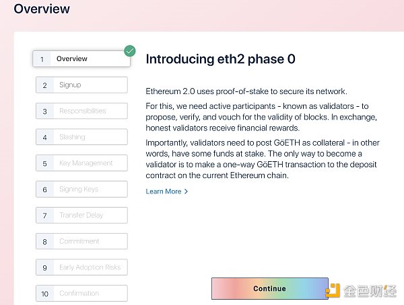The width and height of the screenshot is (404, 305).
Task: Click step number 5 box
Action: point(44,163)
